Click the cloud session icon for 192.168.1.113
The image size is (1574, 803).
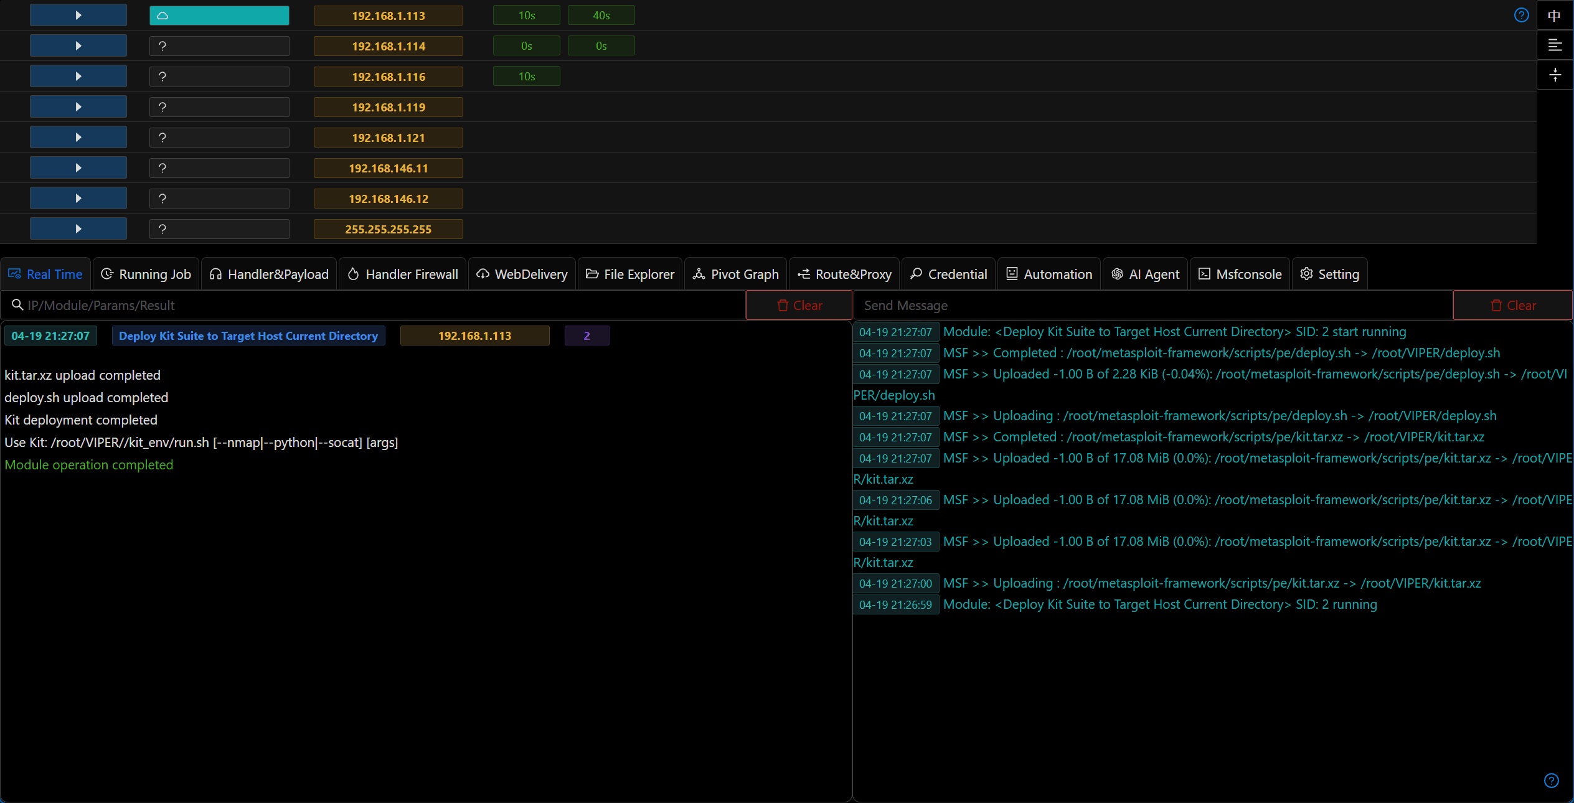[x=163, y=16]
